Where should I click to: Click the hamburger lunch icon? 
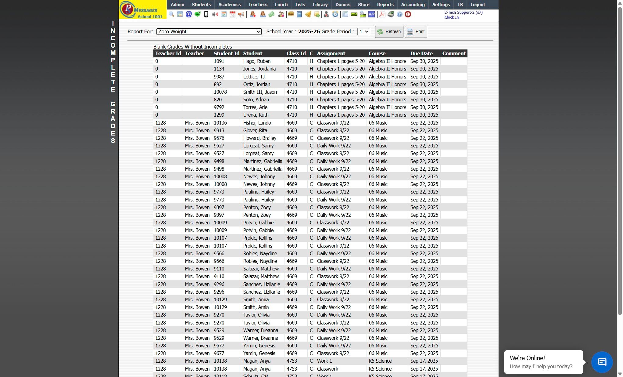[291, 14]
